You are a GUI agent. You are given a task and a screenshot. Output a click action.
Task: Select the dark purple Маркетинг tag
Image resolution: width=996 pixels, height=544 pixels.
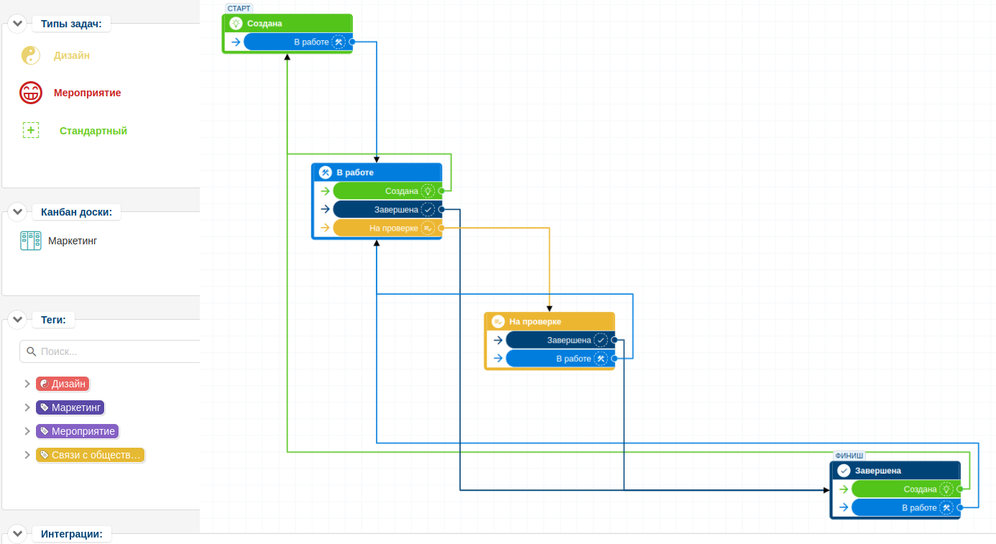coord(70,407)
